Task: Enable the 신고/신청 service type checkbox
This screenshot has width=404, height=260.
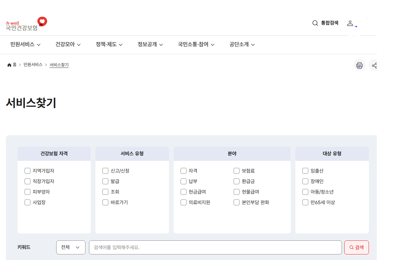Action: pos(105,171)
